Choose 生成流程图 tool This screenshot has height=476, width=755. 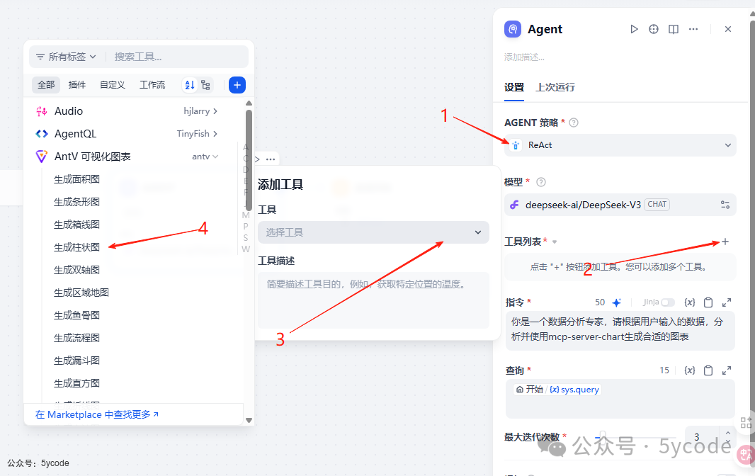(x=76, y=338)
